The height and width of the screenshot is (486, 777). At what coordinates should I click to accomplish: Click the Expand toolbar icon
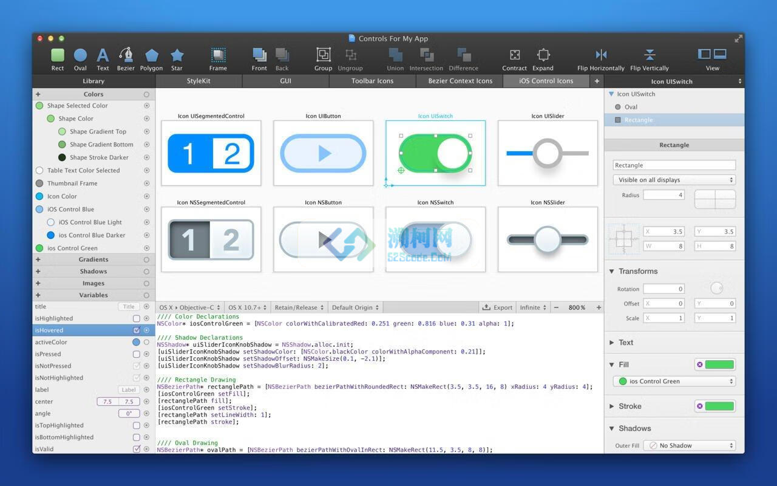click(x=543, y=55)
